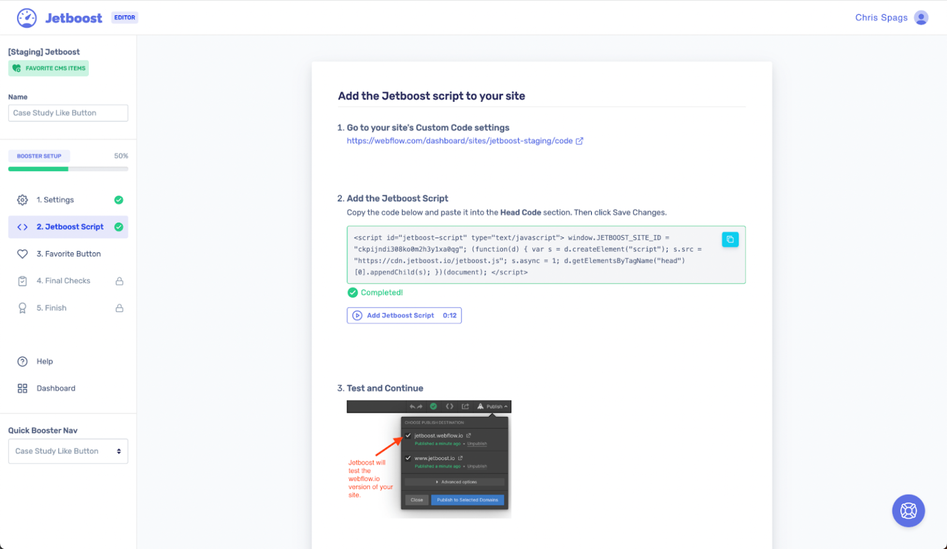
Task: Click the green checkmark on Jetboost Script step
Action: pos(120,226)
